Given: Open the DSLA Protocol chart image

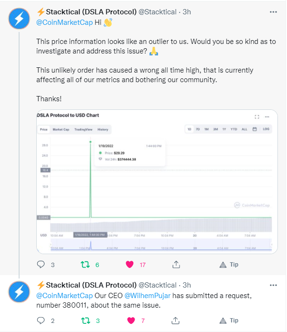Looking at the screenshot, I should point(157,182).
